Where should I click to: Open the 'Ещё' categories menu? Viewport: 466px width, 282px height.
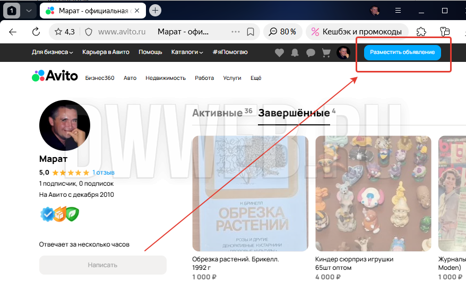pos(256,78)
